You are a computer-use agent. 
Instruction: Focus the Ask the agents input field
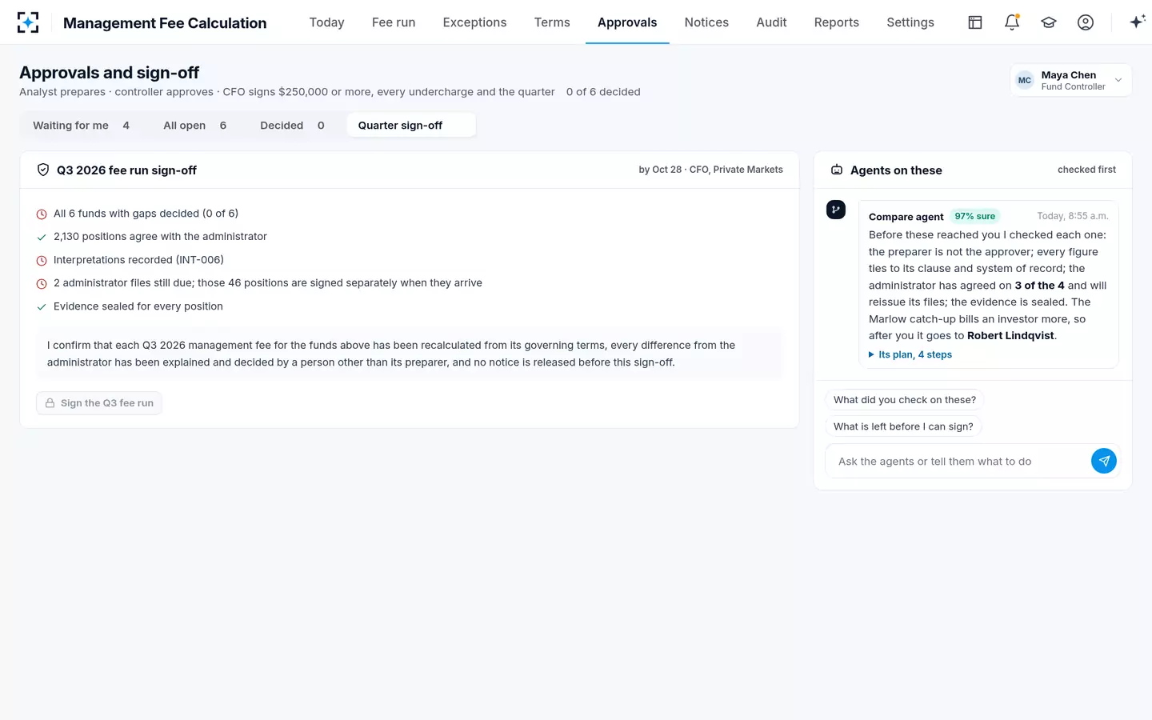point(958,461)
